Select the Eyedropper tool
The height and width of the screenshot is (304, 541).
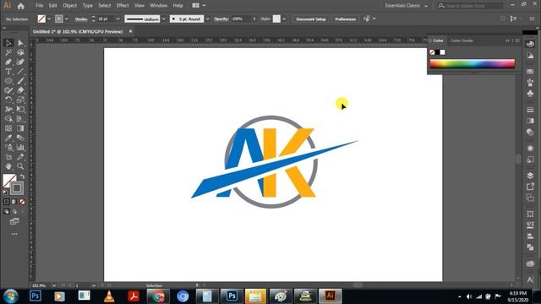pos(8,138)
